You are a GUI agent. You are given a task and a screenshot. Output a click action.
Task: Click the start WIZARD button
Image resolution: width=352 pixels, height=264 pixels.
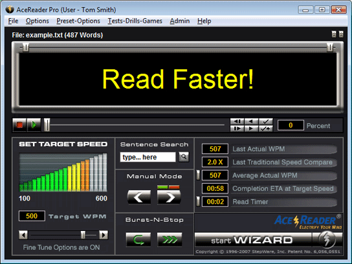(253, 240)
